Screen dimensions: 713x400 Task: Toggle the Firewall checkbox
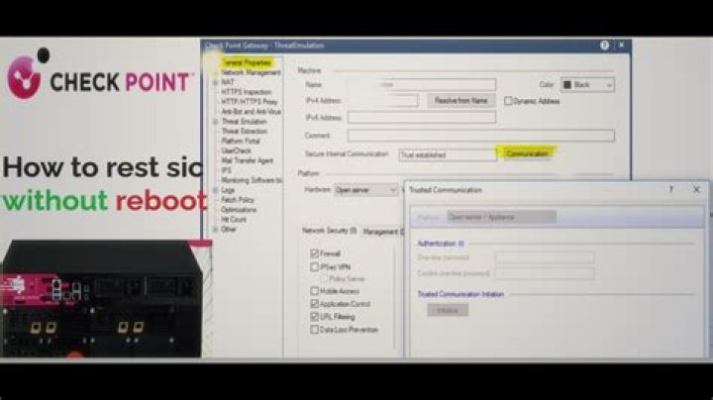click(x=314, y=254)
